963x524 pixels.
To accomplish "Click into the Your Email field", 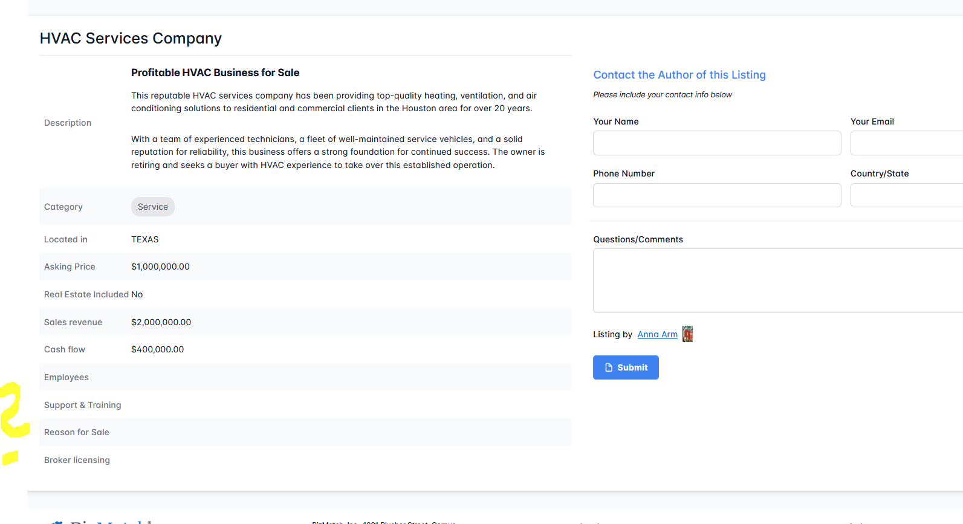I will coord(906,143).
